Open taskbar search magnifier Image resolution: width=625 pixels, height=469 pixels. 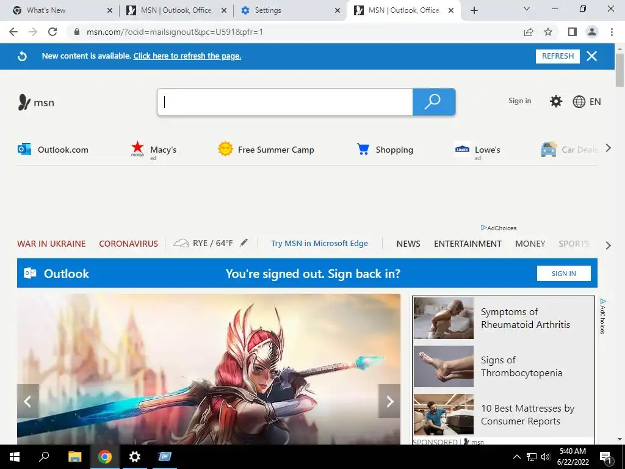point(44,456)
